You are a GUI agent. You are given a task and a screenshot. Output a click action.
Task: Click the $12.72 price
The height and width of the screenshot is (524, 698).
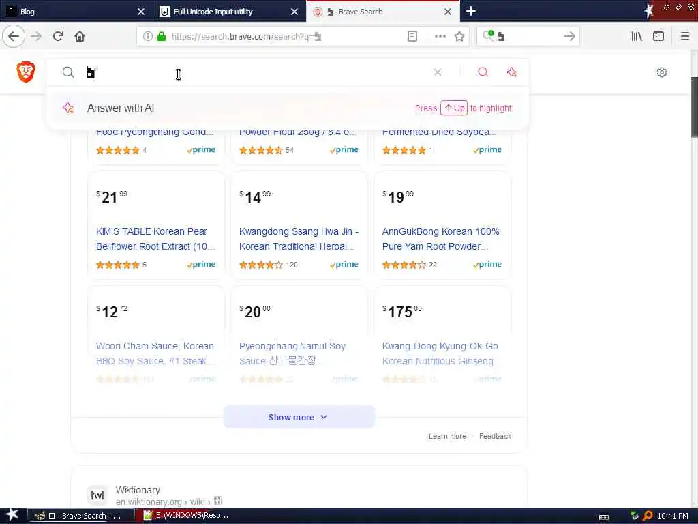point(112,311)
